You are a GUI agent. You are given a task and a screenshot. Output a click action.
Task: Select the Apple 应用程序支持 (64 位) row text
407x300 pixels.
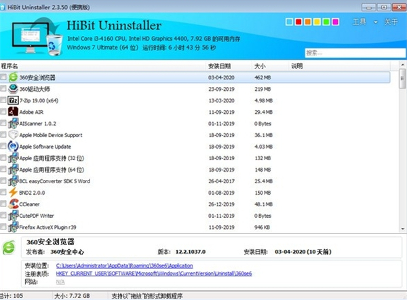52,170
